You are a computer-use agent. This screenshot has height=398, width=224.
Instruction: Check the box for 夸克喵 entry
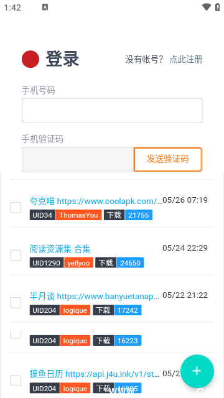pyautogui.click(x=16, y=207)
